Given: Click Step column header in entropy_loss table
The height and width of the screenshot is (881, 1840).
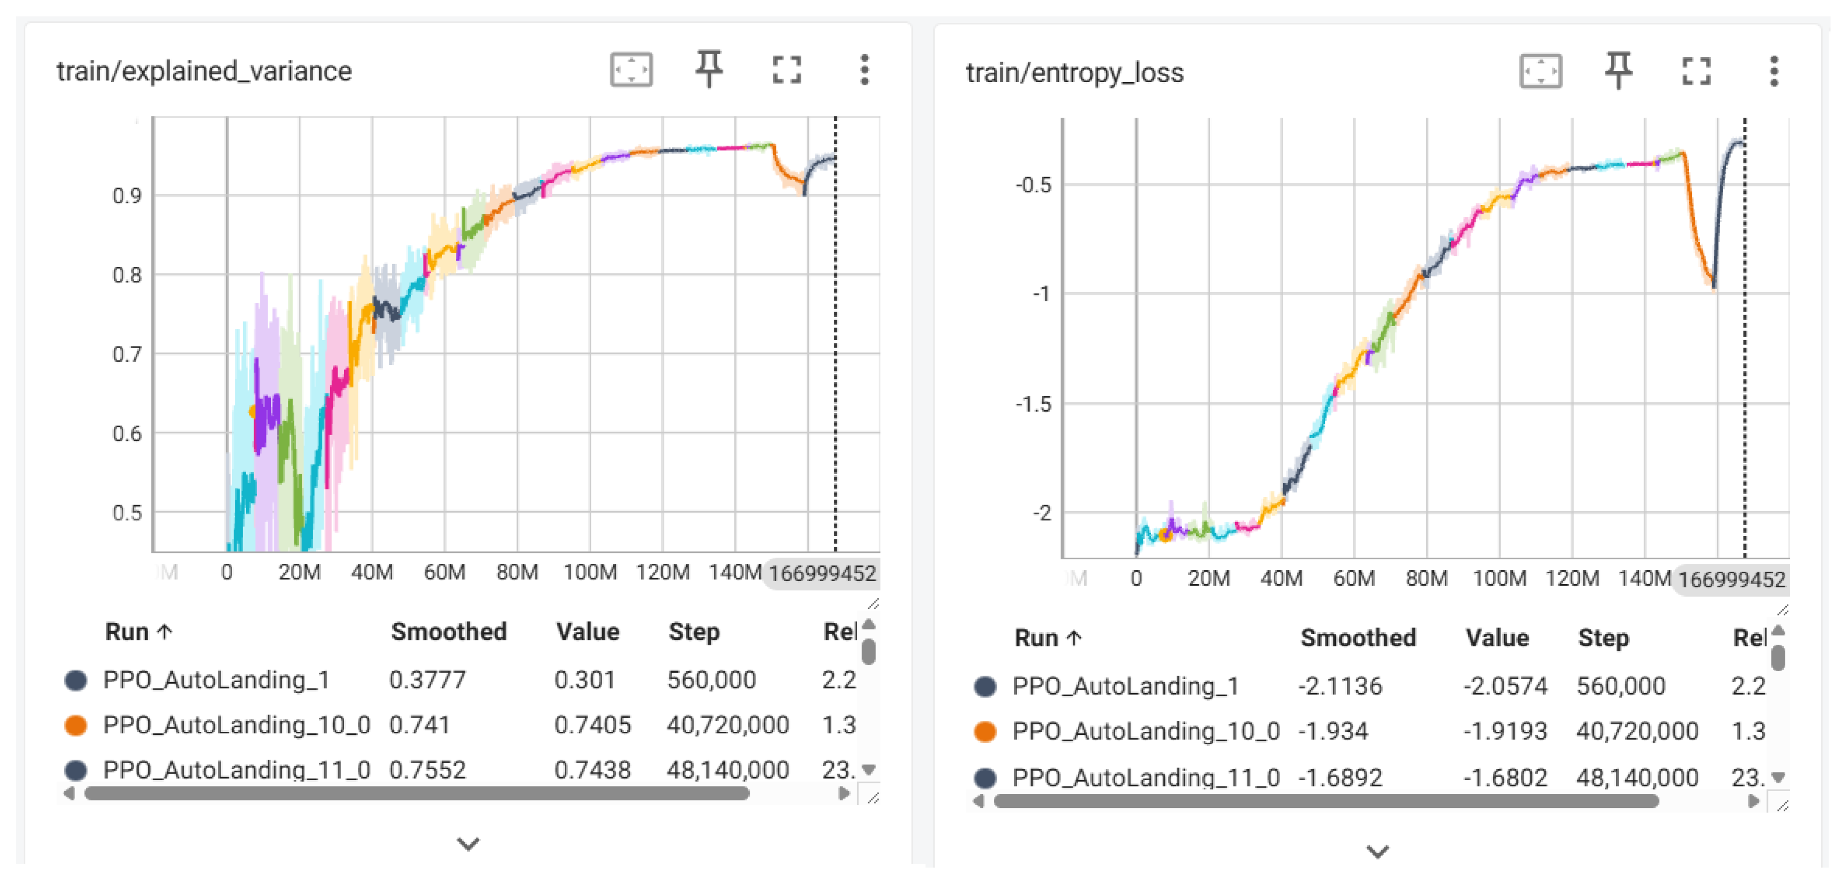Looking at the screenshot, I should click(x=1603, y=638).
